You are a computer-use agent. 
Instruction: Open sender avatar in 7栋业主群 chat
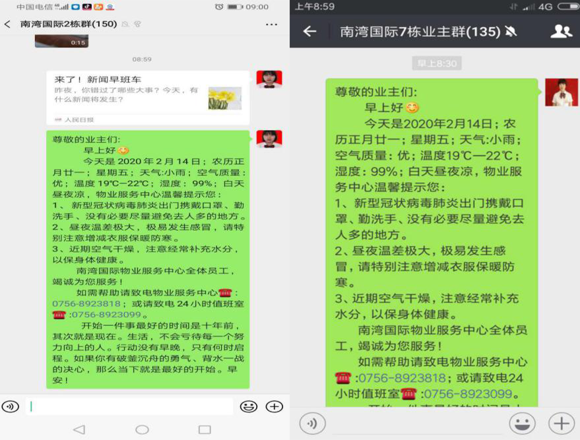561,92
